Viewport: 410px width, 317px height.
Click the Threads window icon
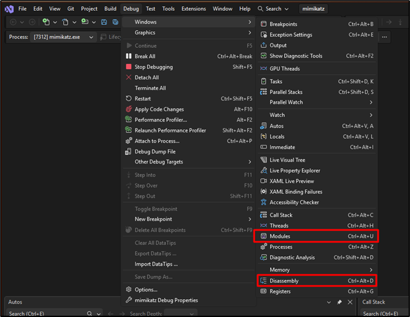point(264,226)
